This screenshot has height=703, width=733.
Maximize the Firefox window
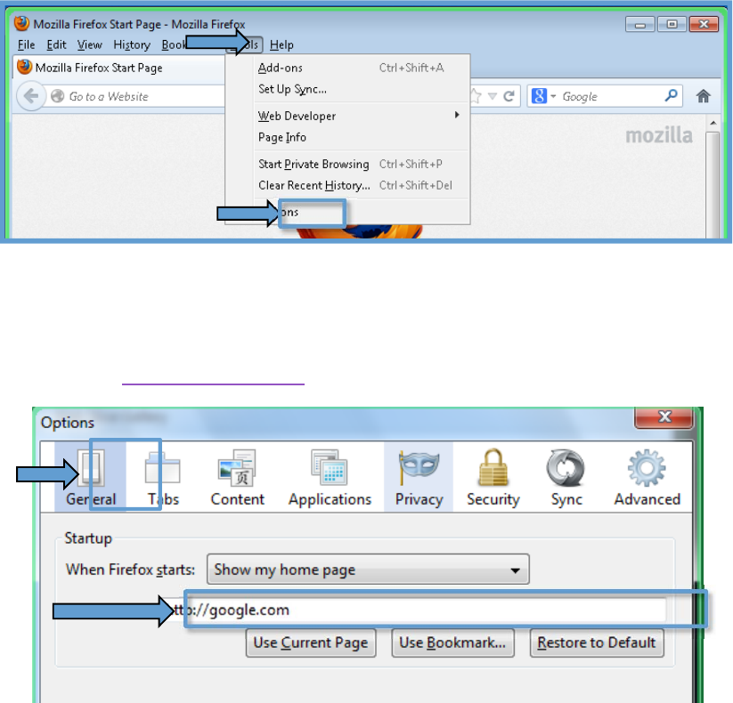point(672,24)
